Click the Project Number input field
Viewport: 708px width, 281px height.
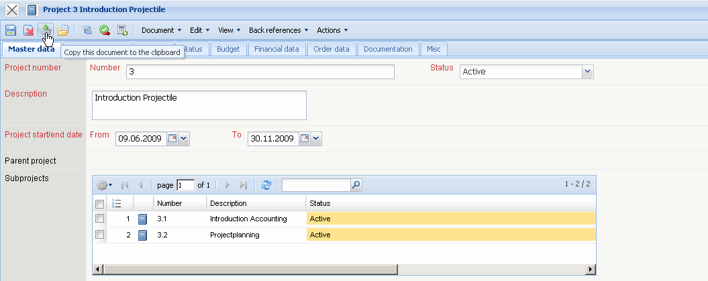click(259, 72)
